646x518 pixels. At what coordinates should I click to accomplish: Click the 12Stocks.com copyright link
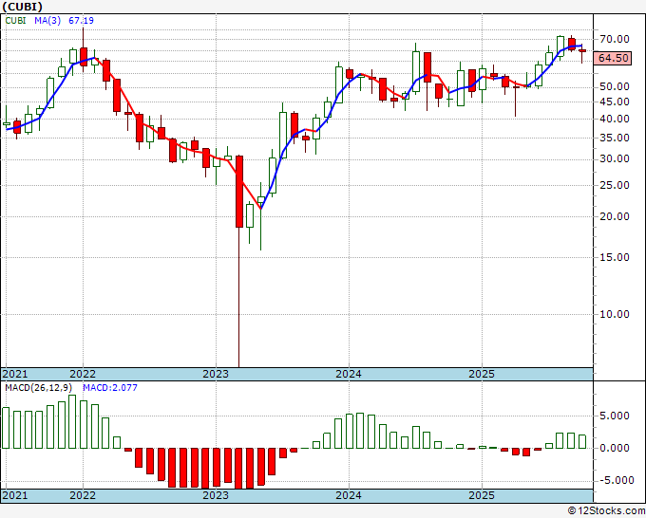click(606, 511)
